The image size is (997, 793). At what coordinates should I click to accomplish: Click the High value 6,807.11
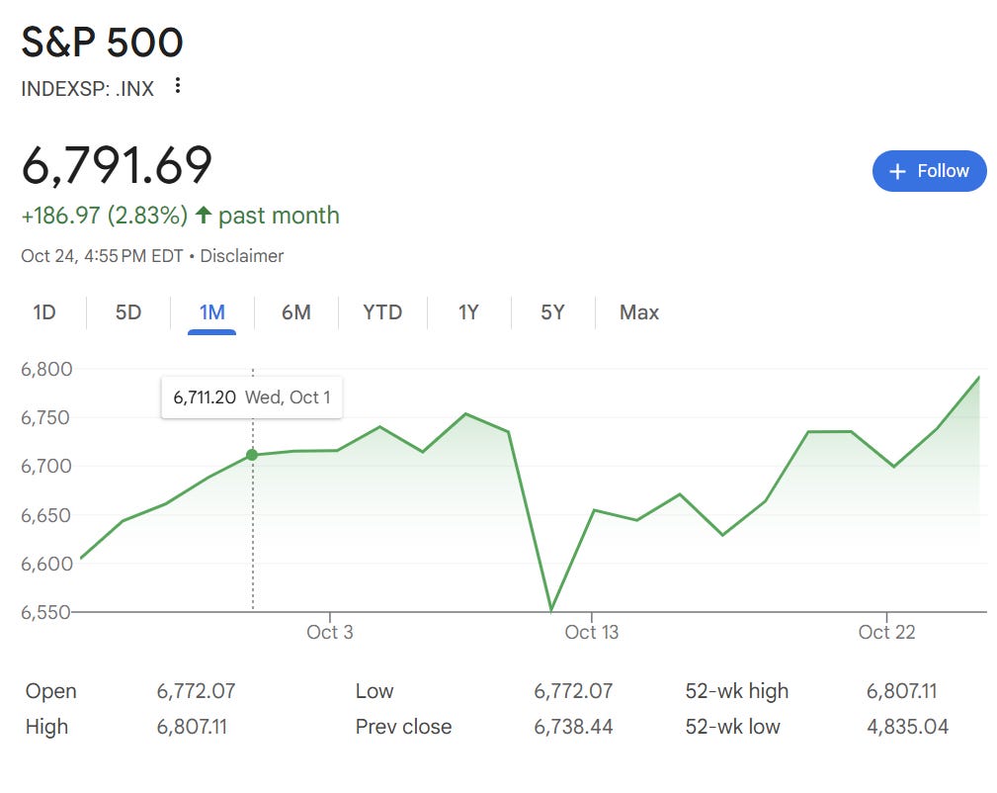(192, 727)
